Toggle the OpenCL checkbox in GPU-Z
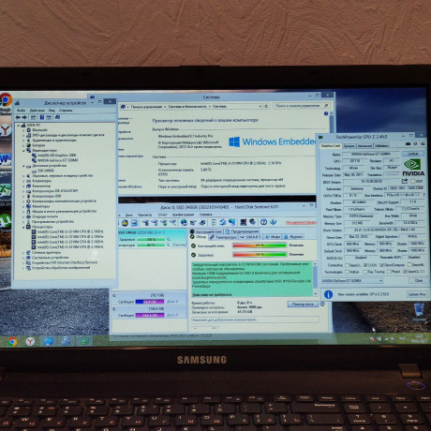 coord(347,265)
